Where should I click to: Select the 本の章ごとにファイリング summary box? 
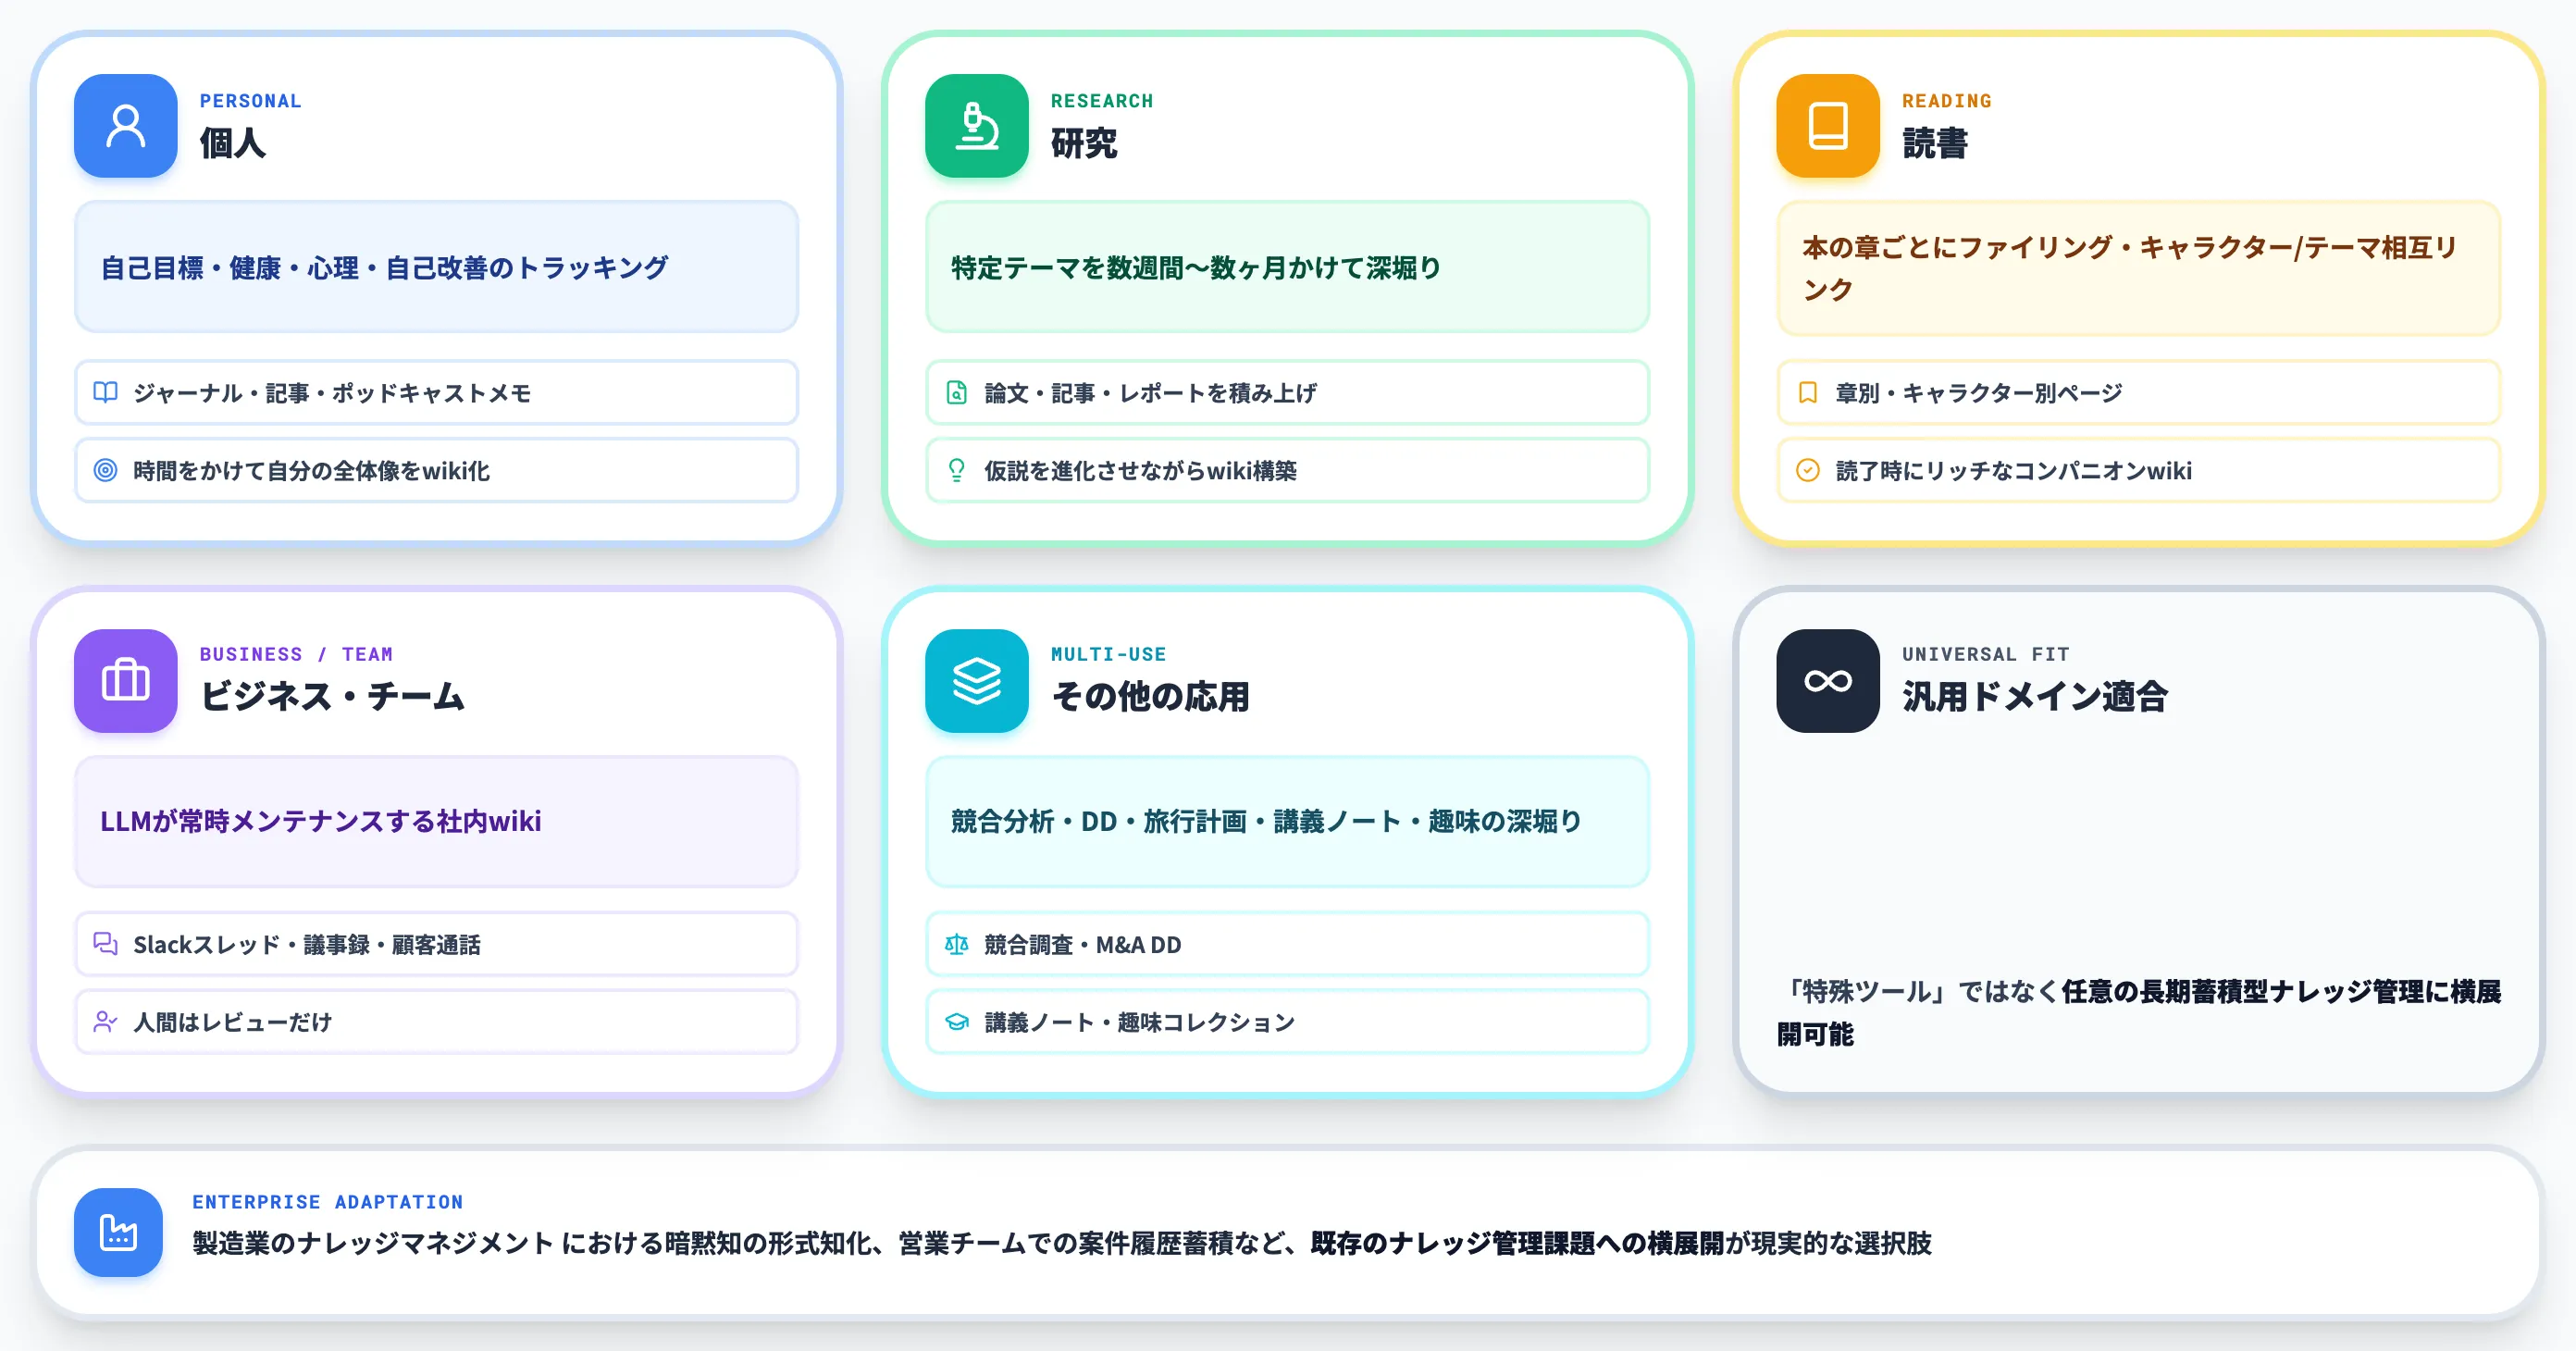[x=2138, y=268]
